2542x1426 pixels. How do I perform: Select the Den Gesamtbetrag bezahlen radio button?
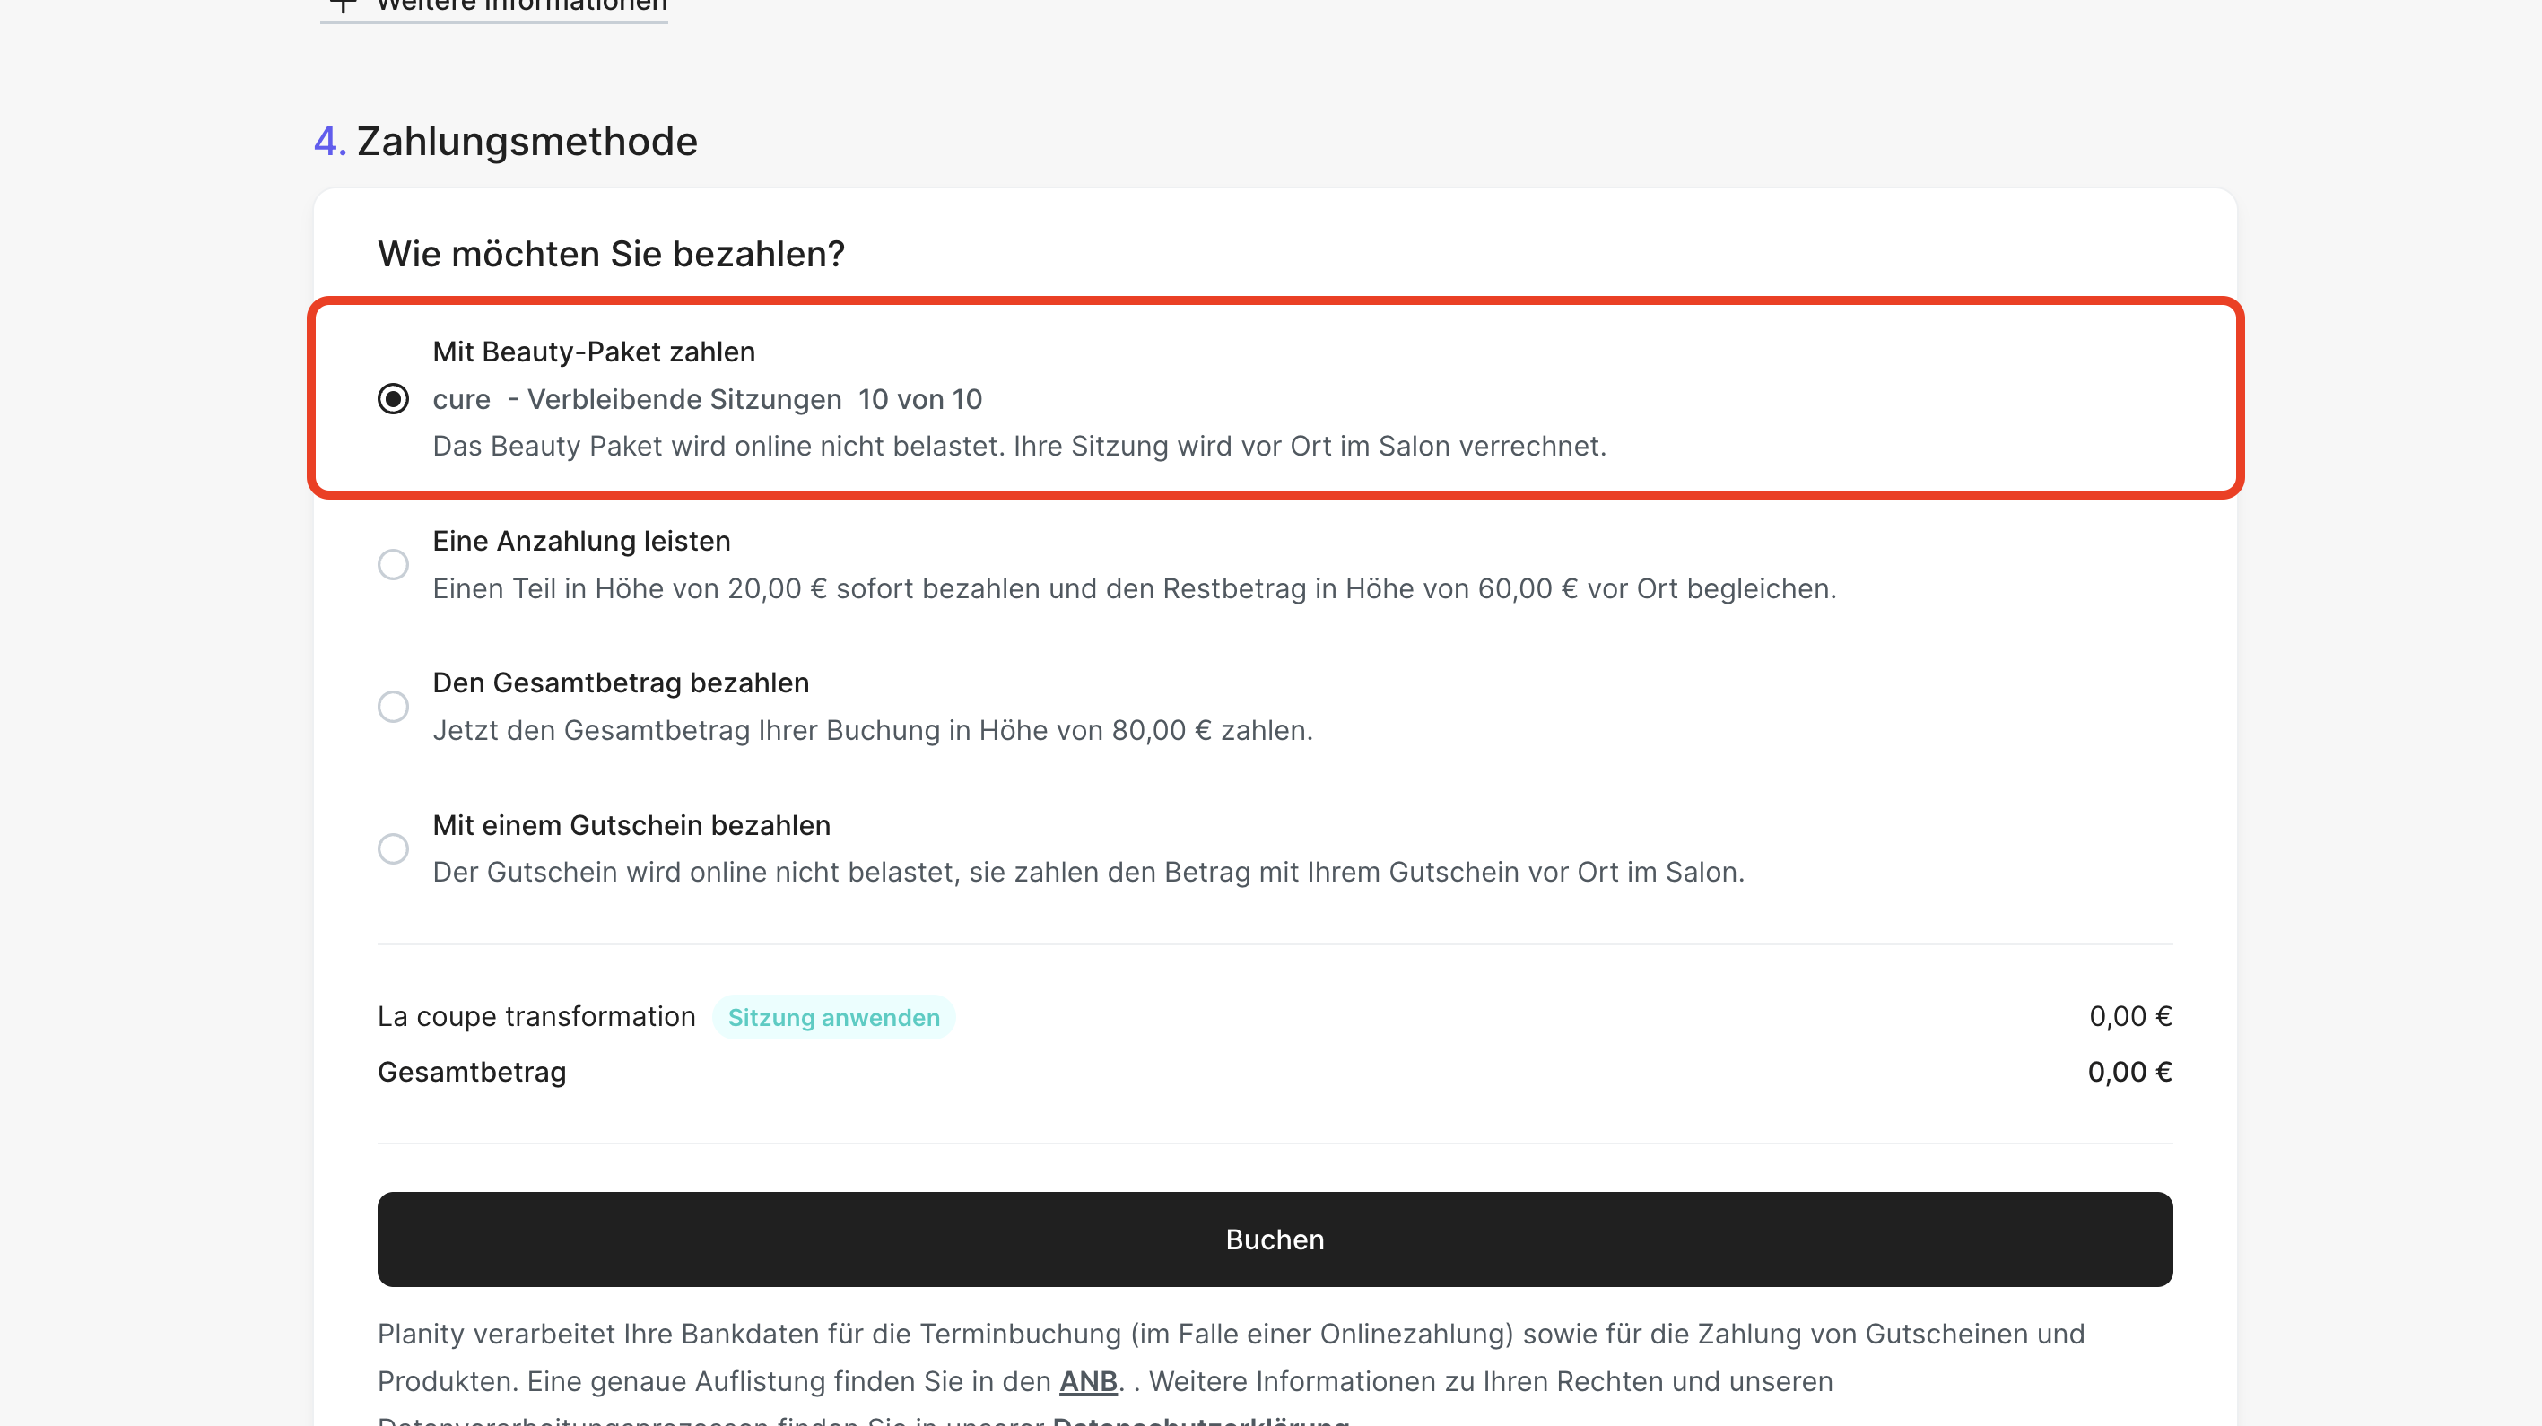click(393, 707)
